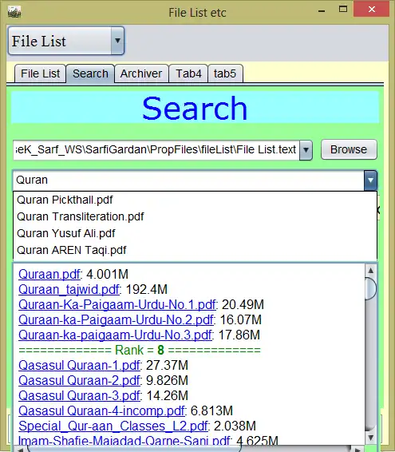Open Quraan-ka-Paigaam-Urdu-No.2.pdf link
Viewport: 395px width, 452px height.
[117, 320]
